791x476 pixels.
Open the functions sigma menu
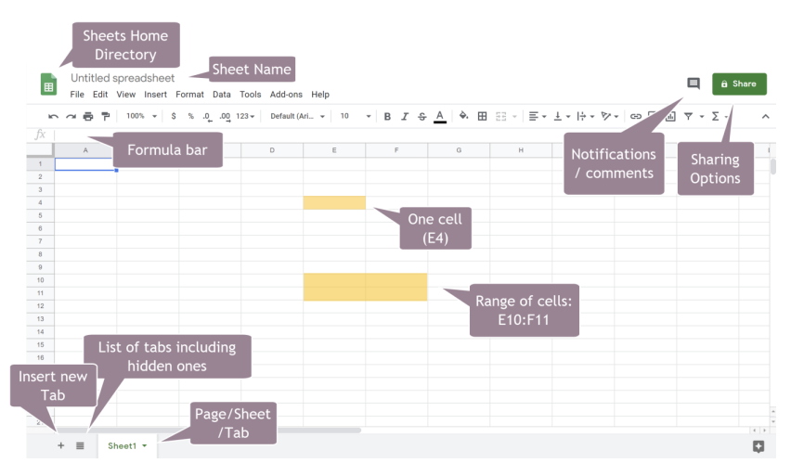pyautogui.click(x=715, y=117)
